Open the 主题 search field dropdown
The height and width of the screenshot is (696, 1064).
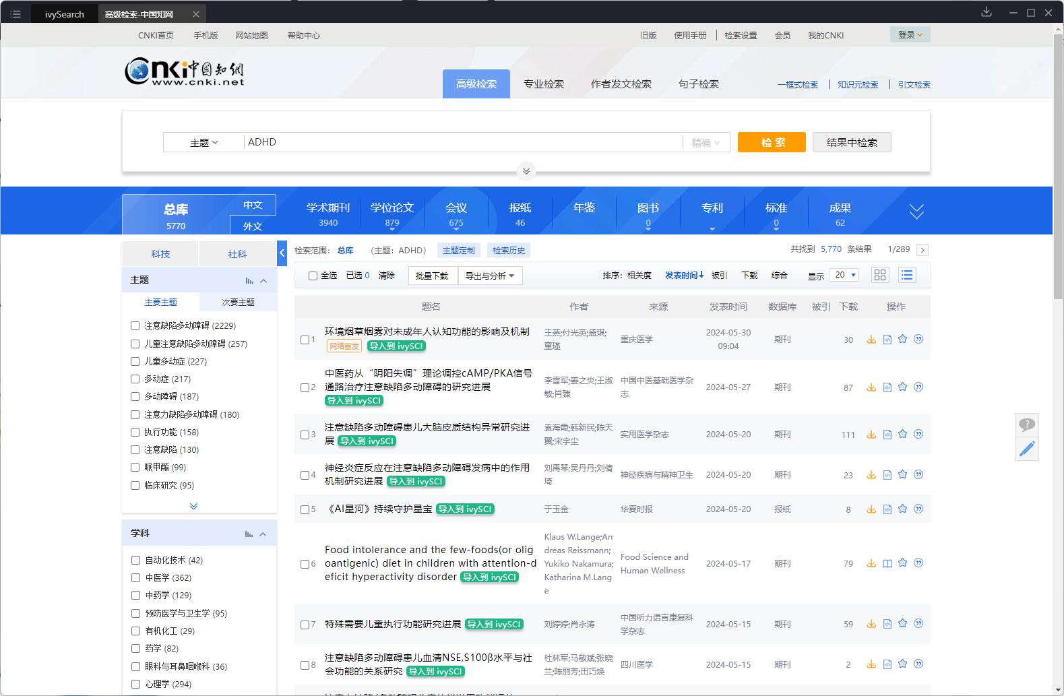pyautogui.click(x=204, y=142)
